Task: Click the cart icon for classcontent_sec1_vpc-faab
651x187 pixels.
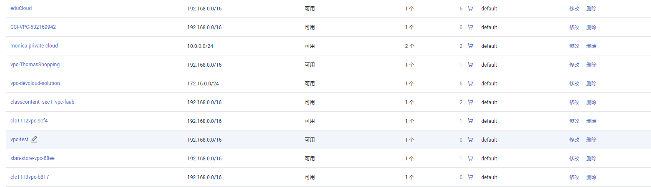Action: [470, 102]
